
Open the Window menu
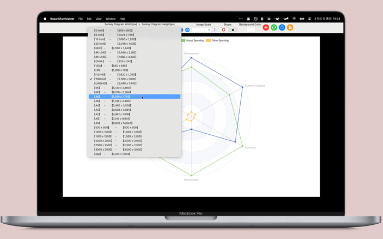(111, 19)
